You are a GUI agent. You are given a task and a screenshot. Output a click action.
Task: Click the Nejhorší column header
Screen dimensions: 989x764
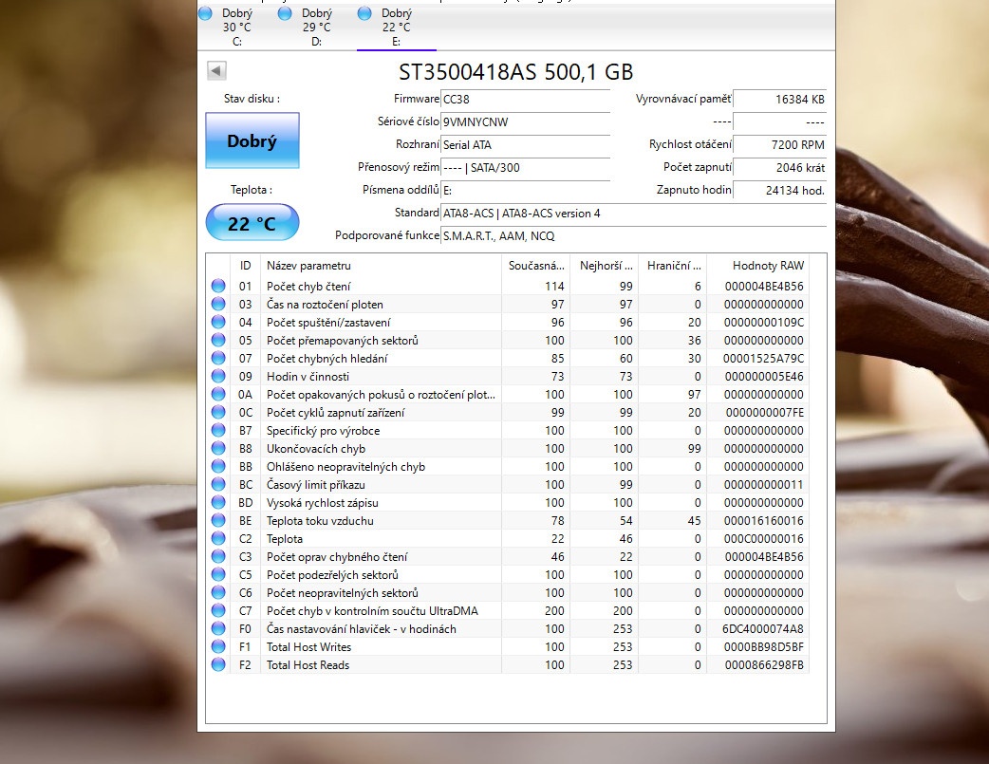tap(605, 266)
